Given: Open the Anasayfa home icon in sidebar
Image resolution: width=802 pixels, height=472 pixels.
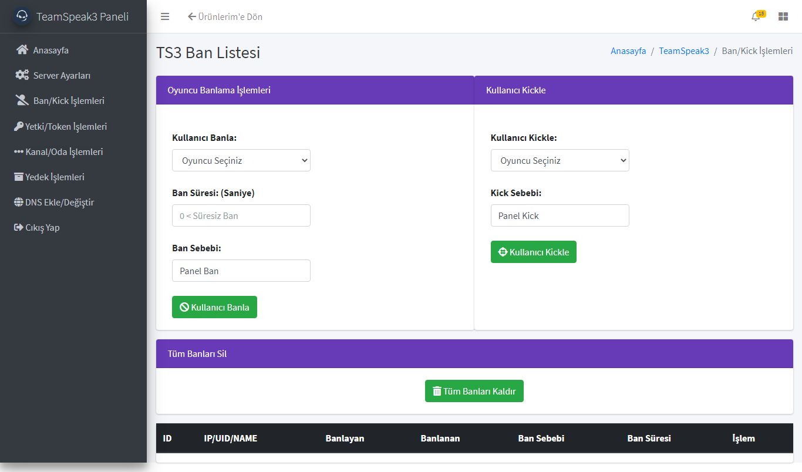Looking at the screenshot, I should coord(22,50).
